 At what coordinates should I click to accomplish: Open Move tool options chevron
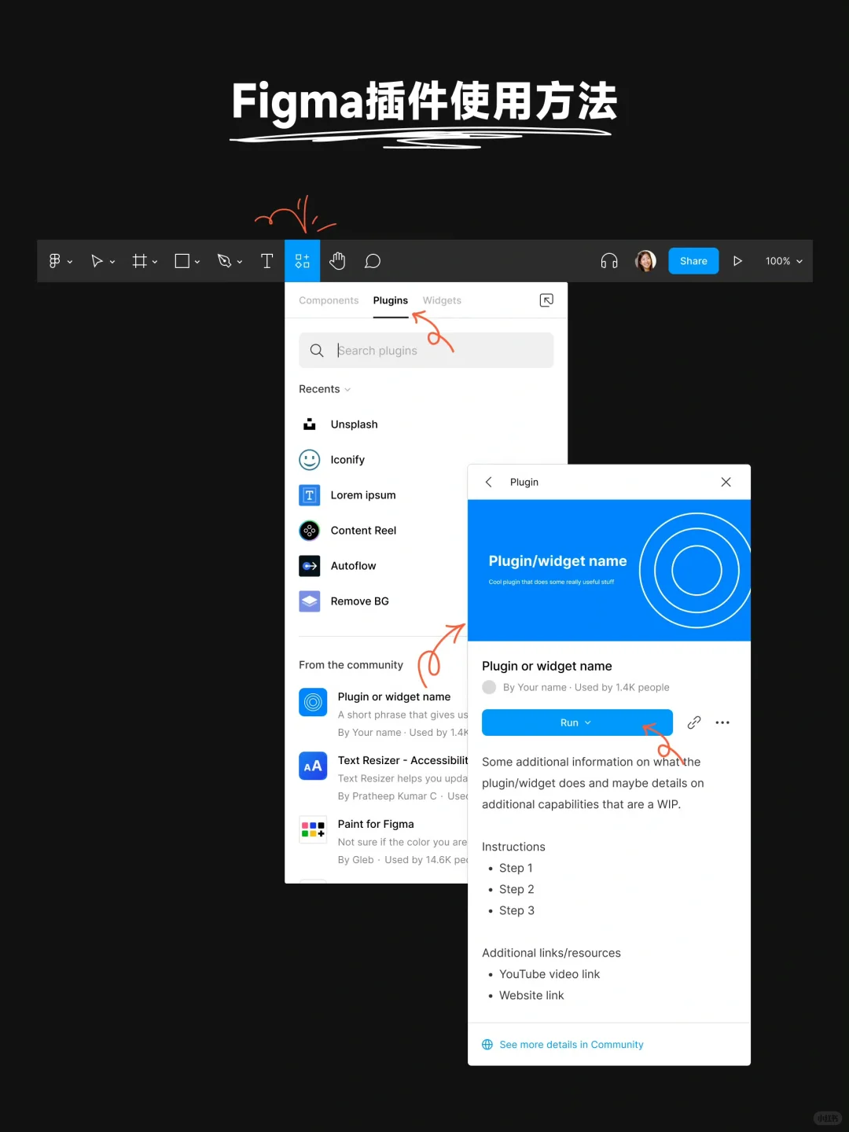(x=112, y=262)
